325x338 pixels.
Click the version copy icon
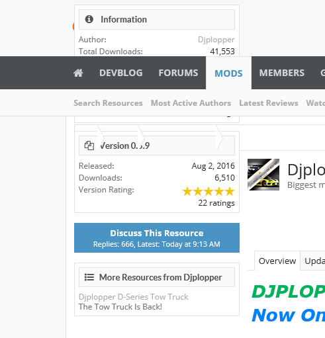click(89, 146)
